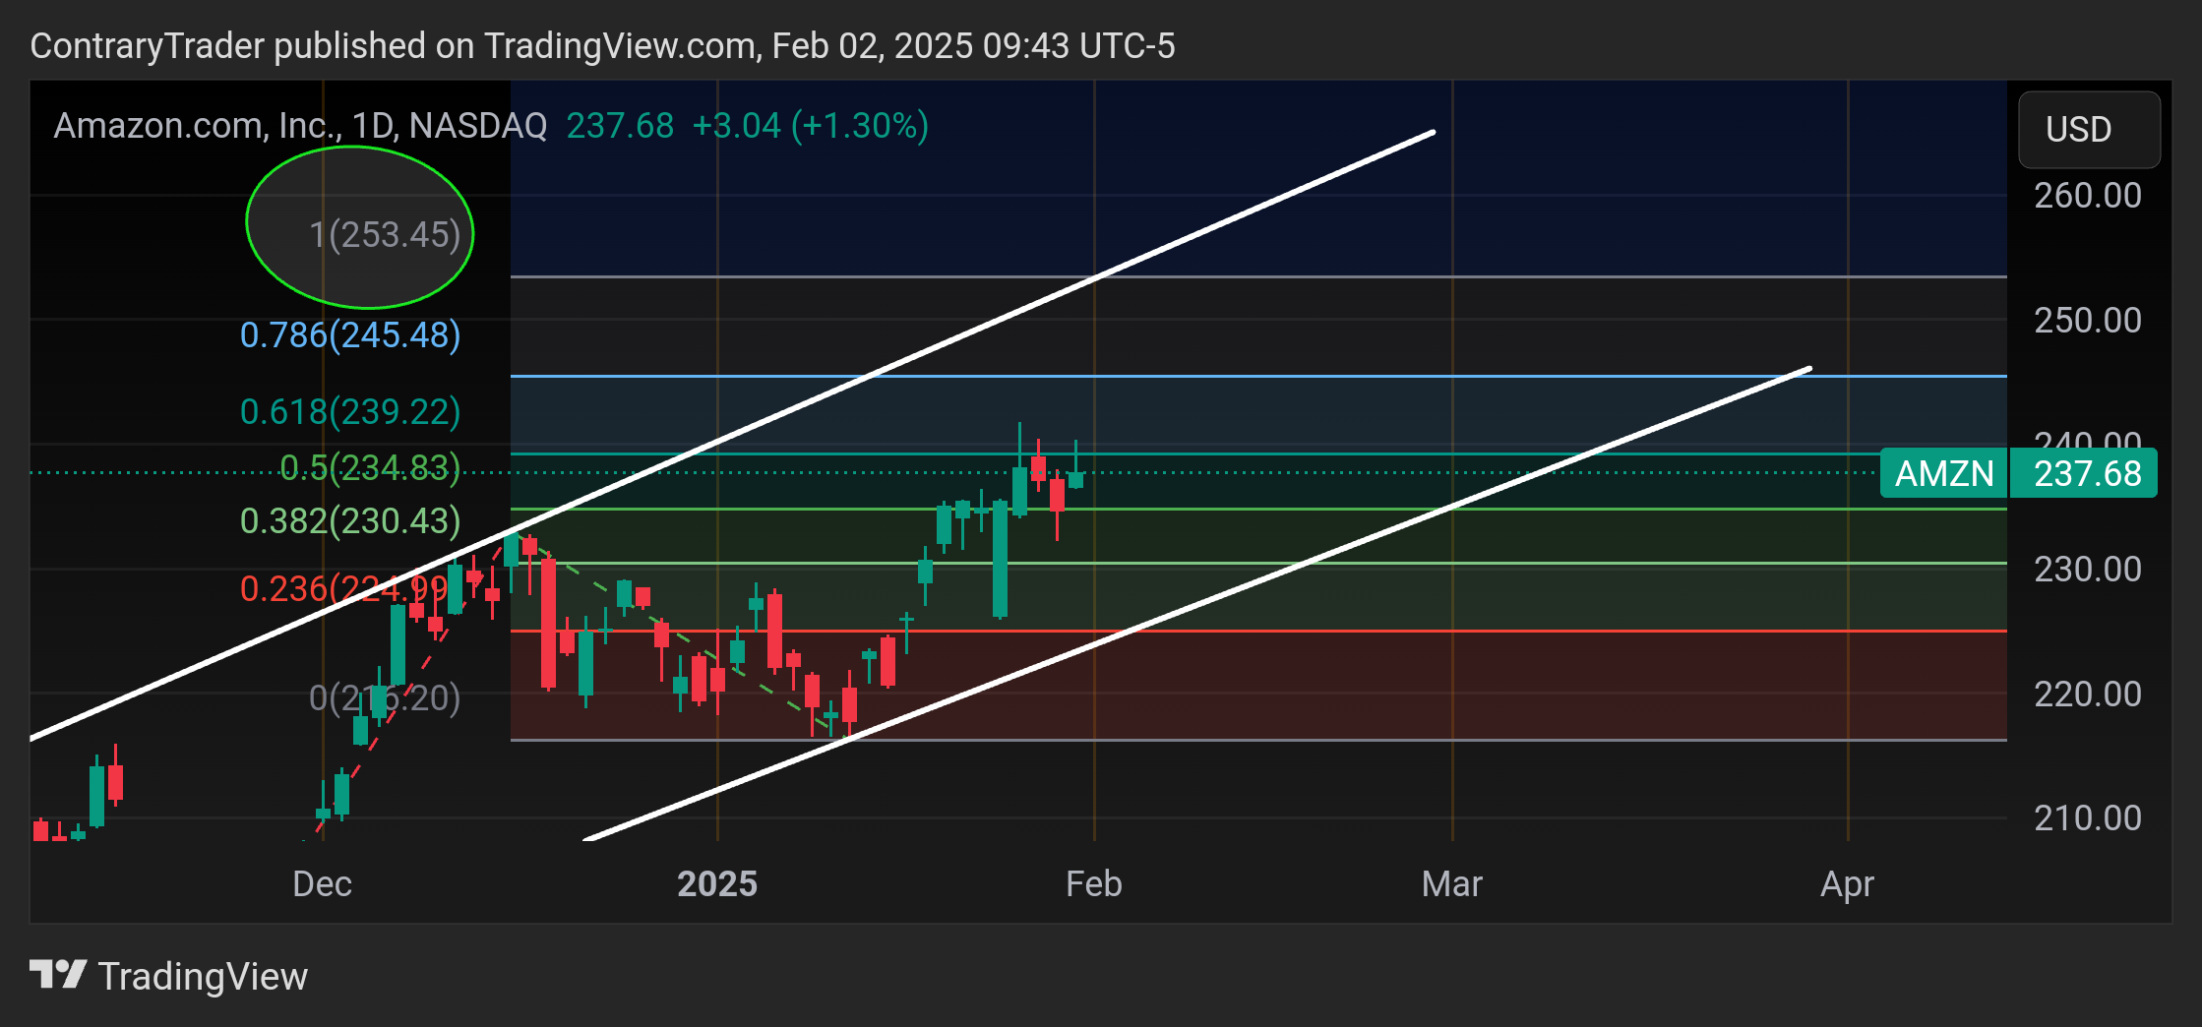Click the Apr time axis label
2202x1027 pixels.
(x=1848, y=883)
